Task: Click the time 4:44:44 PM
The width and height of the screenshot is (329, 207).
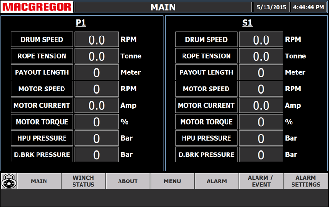Action: point(309,7)
